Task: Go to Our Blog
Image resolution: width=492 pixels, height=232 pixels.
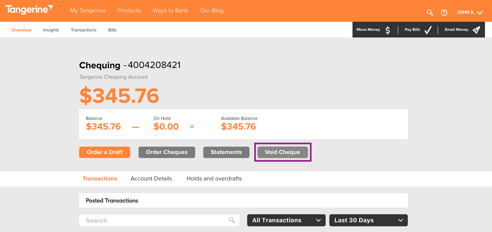Action: tap(212, 10)
